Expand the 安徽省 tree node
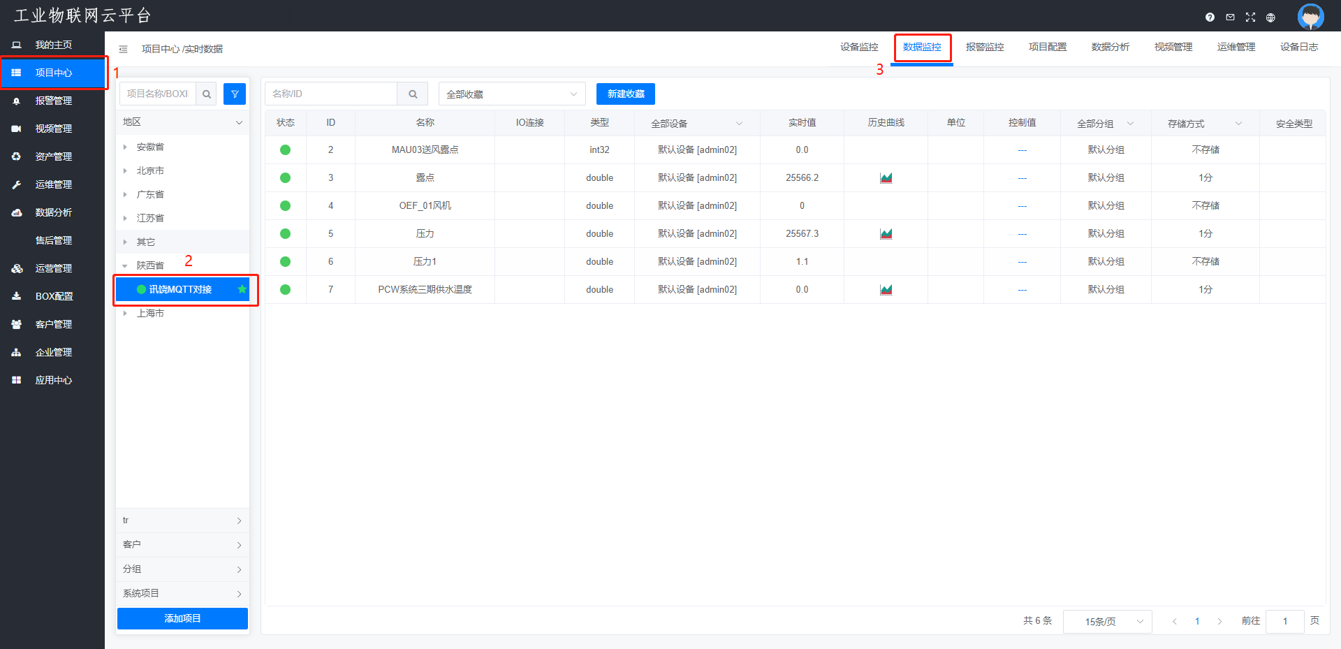The image size is (1341, 649). [x=125, y=147]
